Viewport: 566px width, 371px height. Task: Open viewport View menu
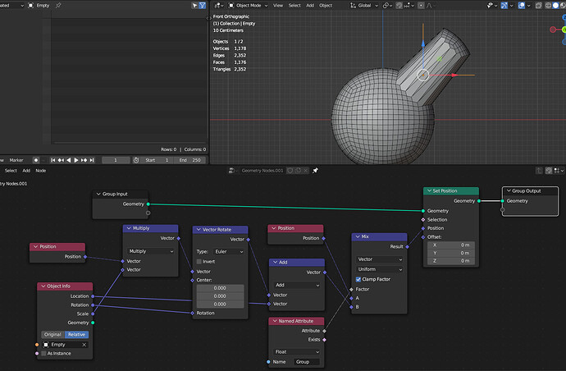click(x=278, y=6)
